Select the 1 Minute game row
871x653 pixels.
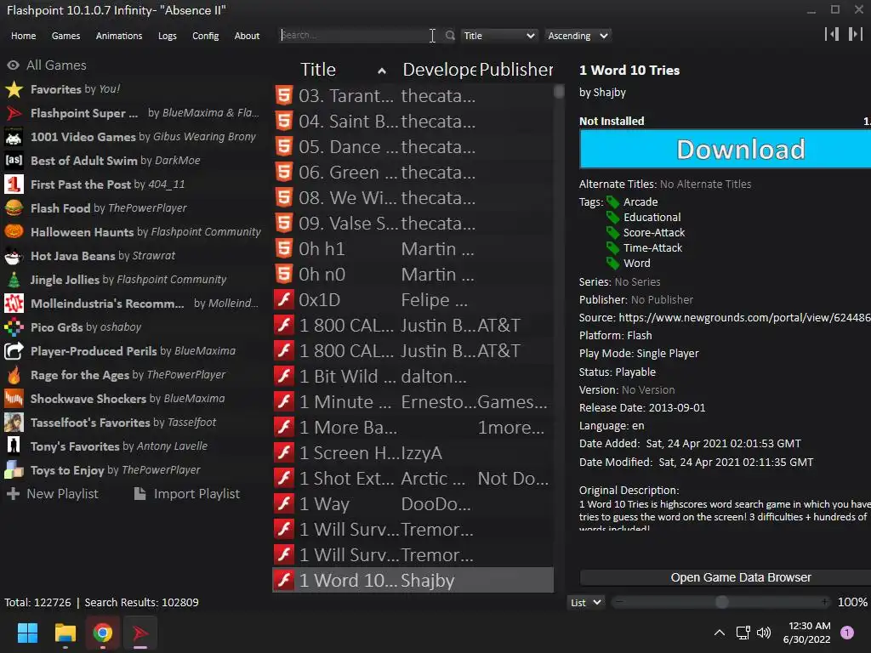pos(413,402)
